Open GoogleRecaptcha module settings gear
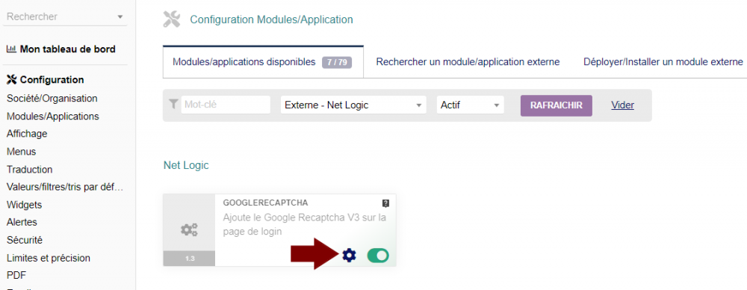The image size is (747, 290). point(349,256)
